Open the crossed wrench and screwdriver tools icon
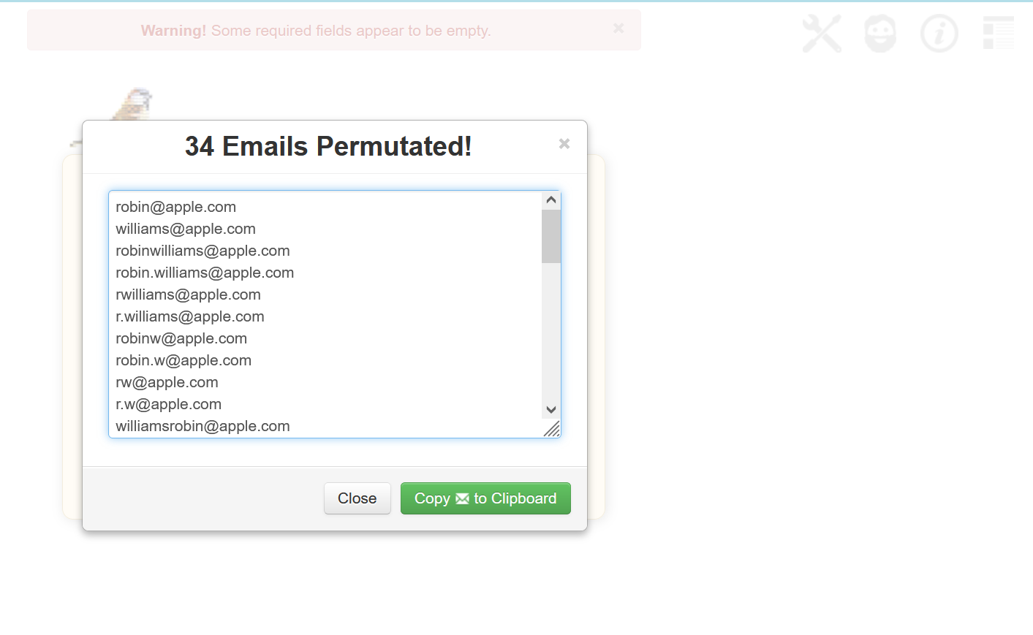Viewport: 1033px width, 635px height. (x=822, y=34)
